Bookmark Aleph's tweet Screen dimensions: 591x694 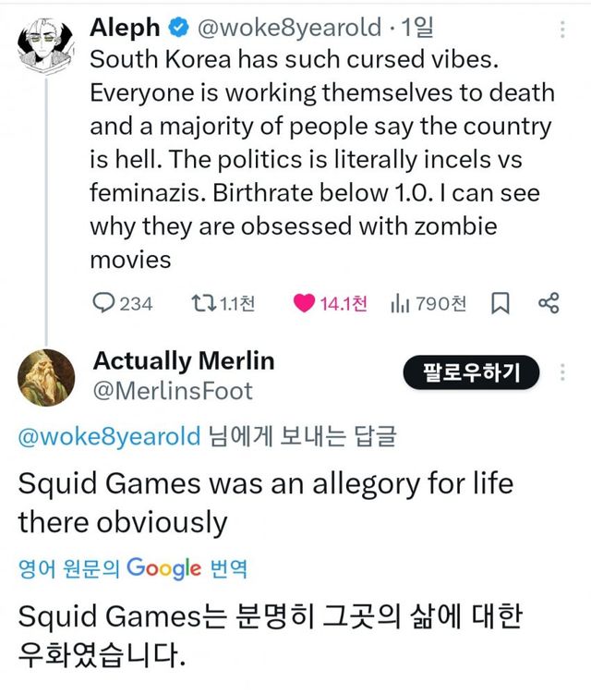(500, 303)
